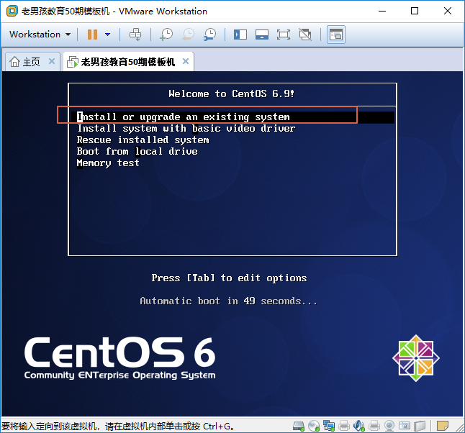Toggle Unity mode icon in toolbar

click(x=305, y=35)
